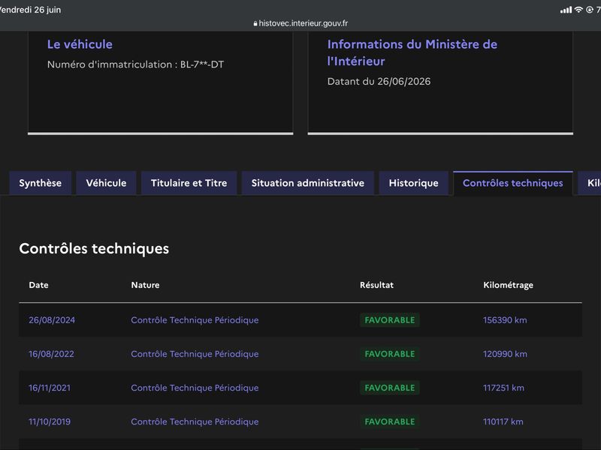Click the 110117 km mileage value
This screenshot has width=601, height=450.
(503, 421)
